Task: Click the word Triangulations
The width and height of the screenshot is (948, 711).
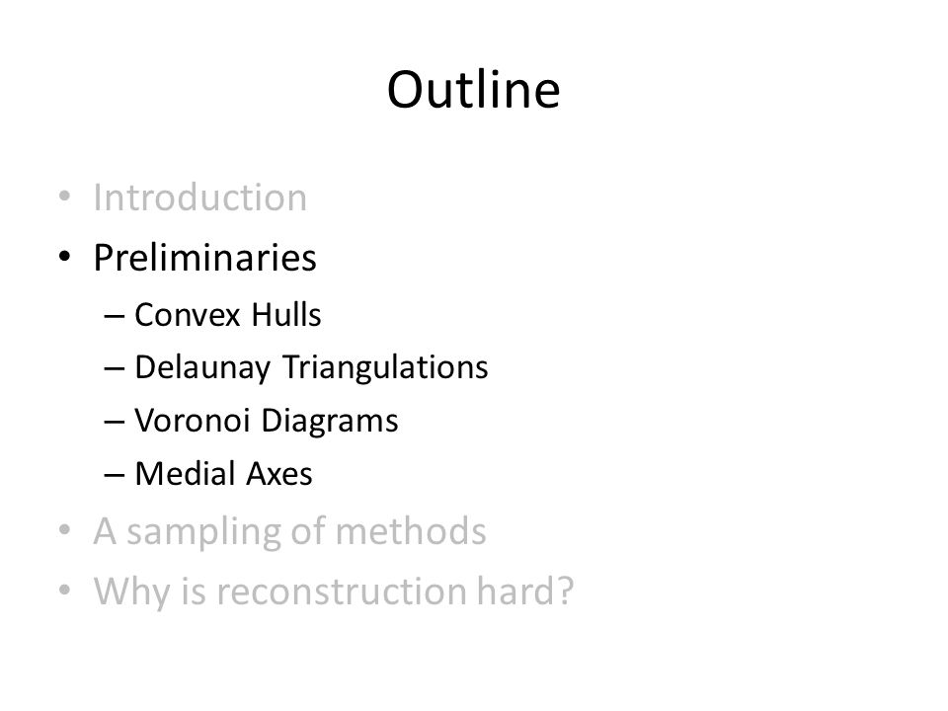Action: pos(386,367)
